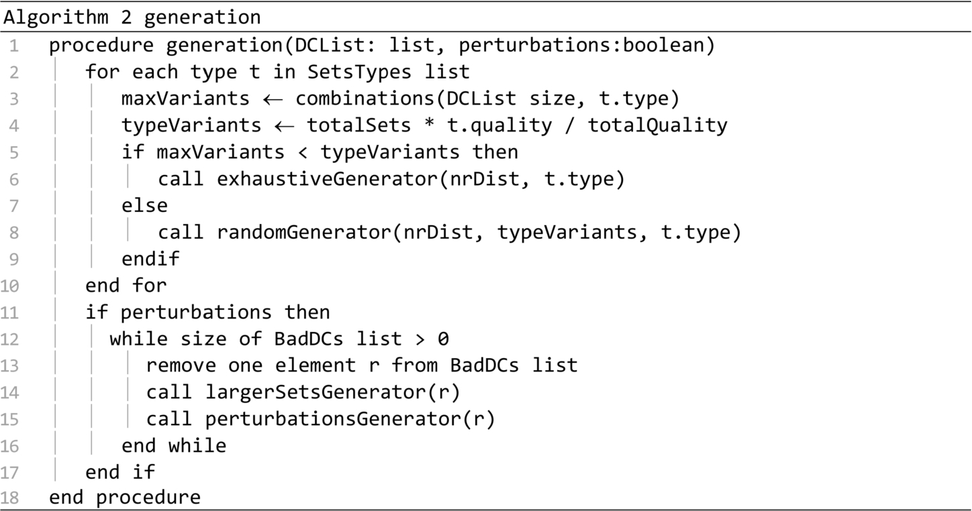The height and width of the screenshot is (511, 972).
Task: Click the 'Algorithm 2 generation' title
Action: point(133,17)
